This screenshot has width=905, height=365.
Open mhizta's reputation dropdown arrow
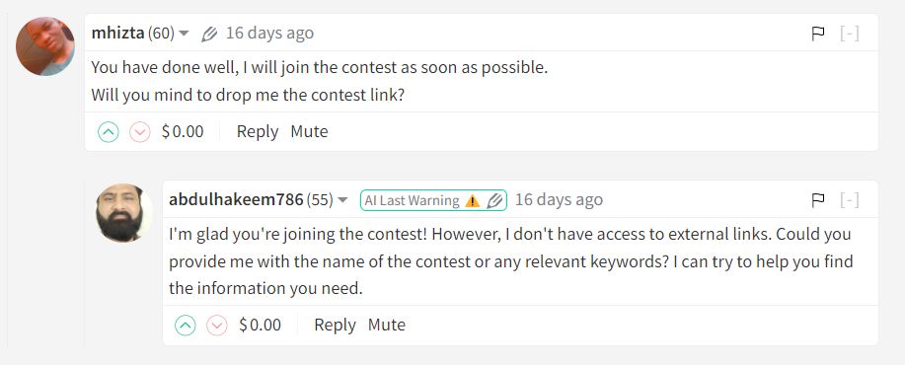[x=184, y=34]
